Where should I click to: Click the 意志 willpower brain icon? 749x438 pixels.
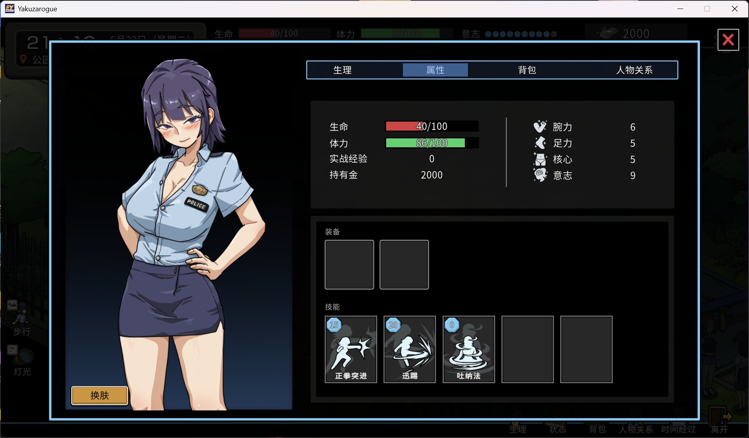pyautogui.click(x=540, y=175)
